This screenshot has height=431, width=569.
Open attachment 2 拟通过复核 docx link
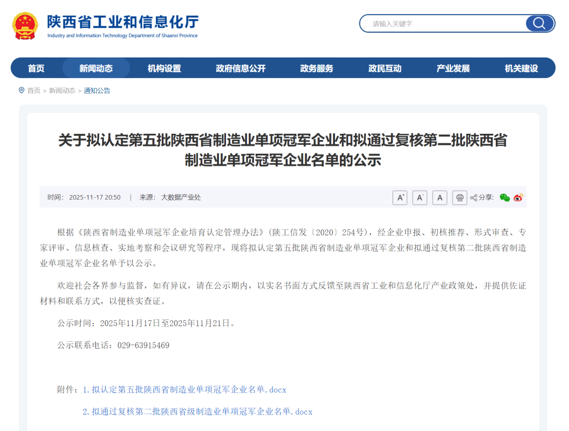coord(199,412)
